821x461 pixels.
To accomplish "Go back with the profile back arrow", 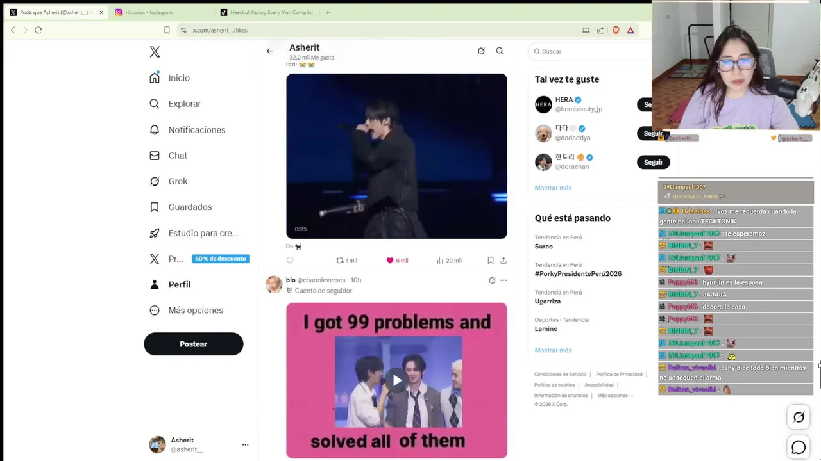I will 270,51.
